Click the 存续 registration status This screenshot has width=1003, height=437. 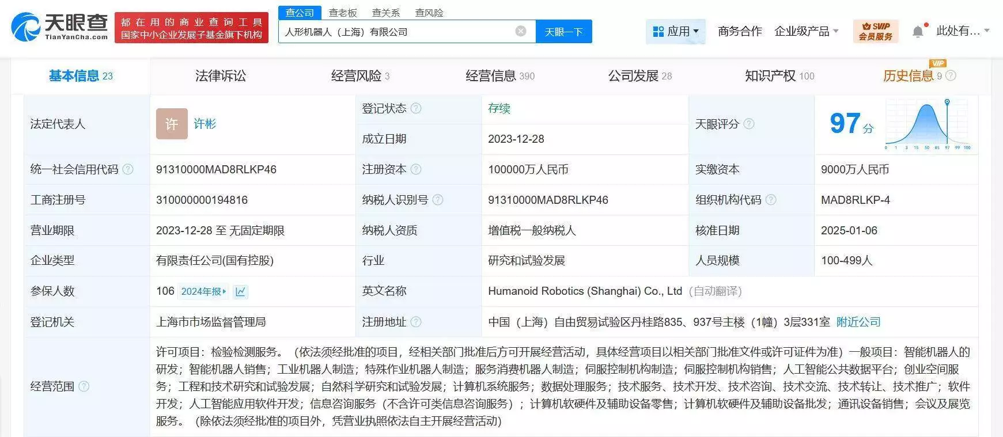499,108
